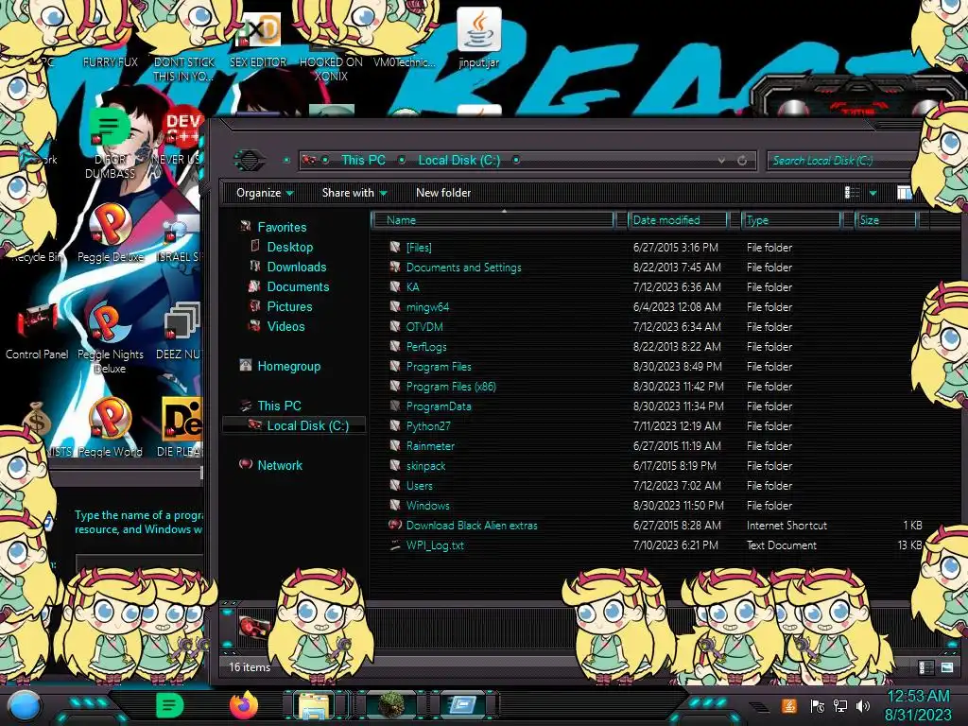This screenshot has height=726, width=968.
Task: Select the PerfLogs folder
Action: point(426,346)
